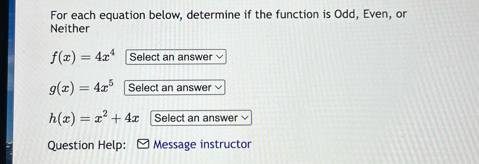Click the chevron on the first Select an answer box
Image resolution: width=479 pixels, height=164 pixels.
pyautogui.click(x=219, y=57)
